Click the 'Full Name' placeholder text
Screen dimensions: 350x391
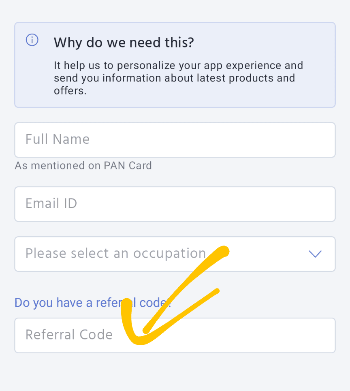(57, 139)
